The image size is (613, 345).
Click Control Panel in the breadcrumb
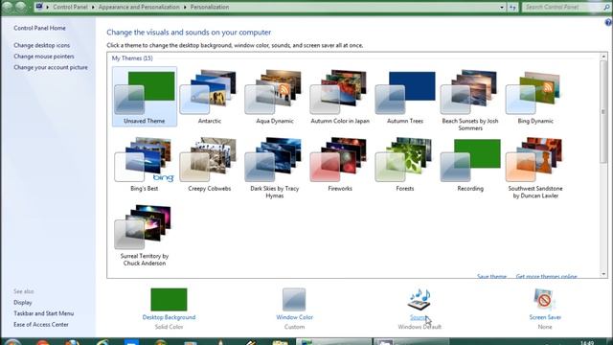pyautogui.click(x=70, y=7)
